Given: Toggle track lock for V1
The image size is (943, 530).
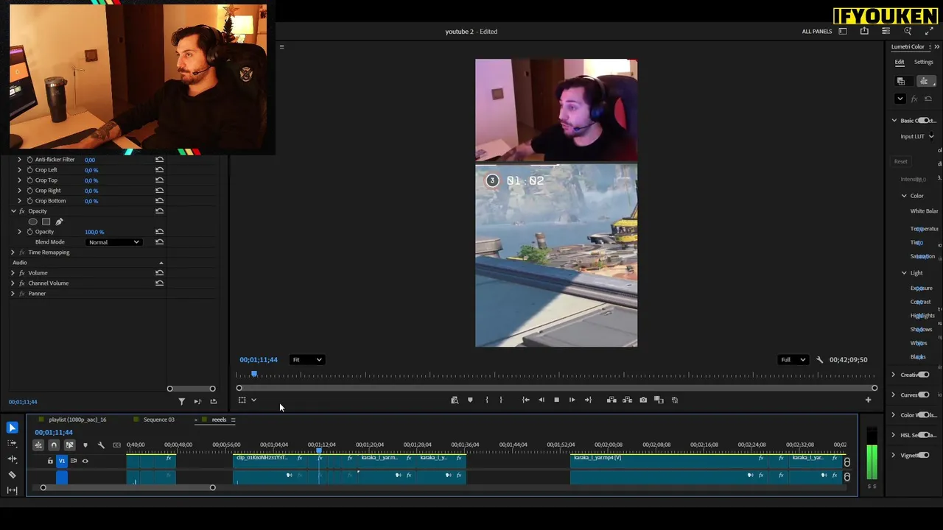Looking at the screenshot, I should pyautogui.click(x=50, y=461).
